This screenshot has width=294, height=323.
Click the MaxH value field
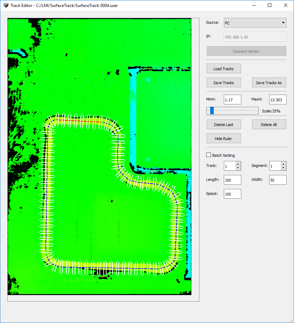click(278, 100)
